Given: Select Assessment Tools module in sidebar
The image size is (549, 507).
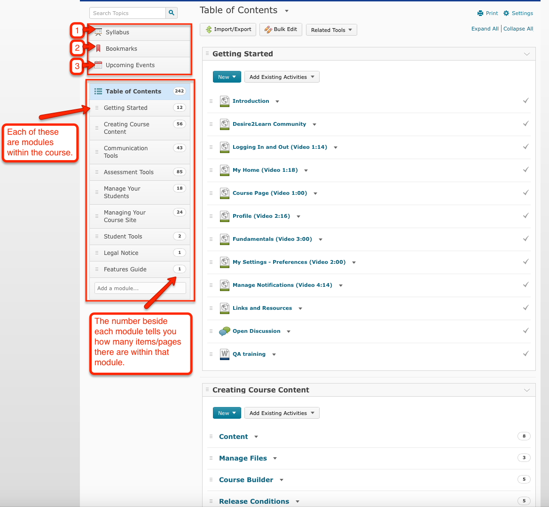Looking at the screenshot, I should 129,172.
